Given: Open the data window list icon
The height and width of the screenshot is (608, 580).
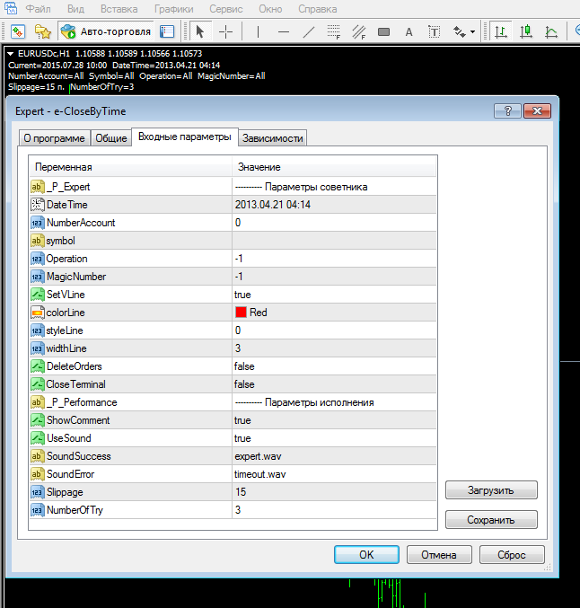Looking at the screenshot, I should click(167, 31).
